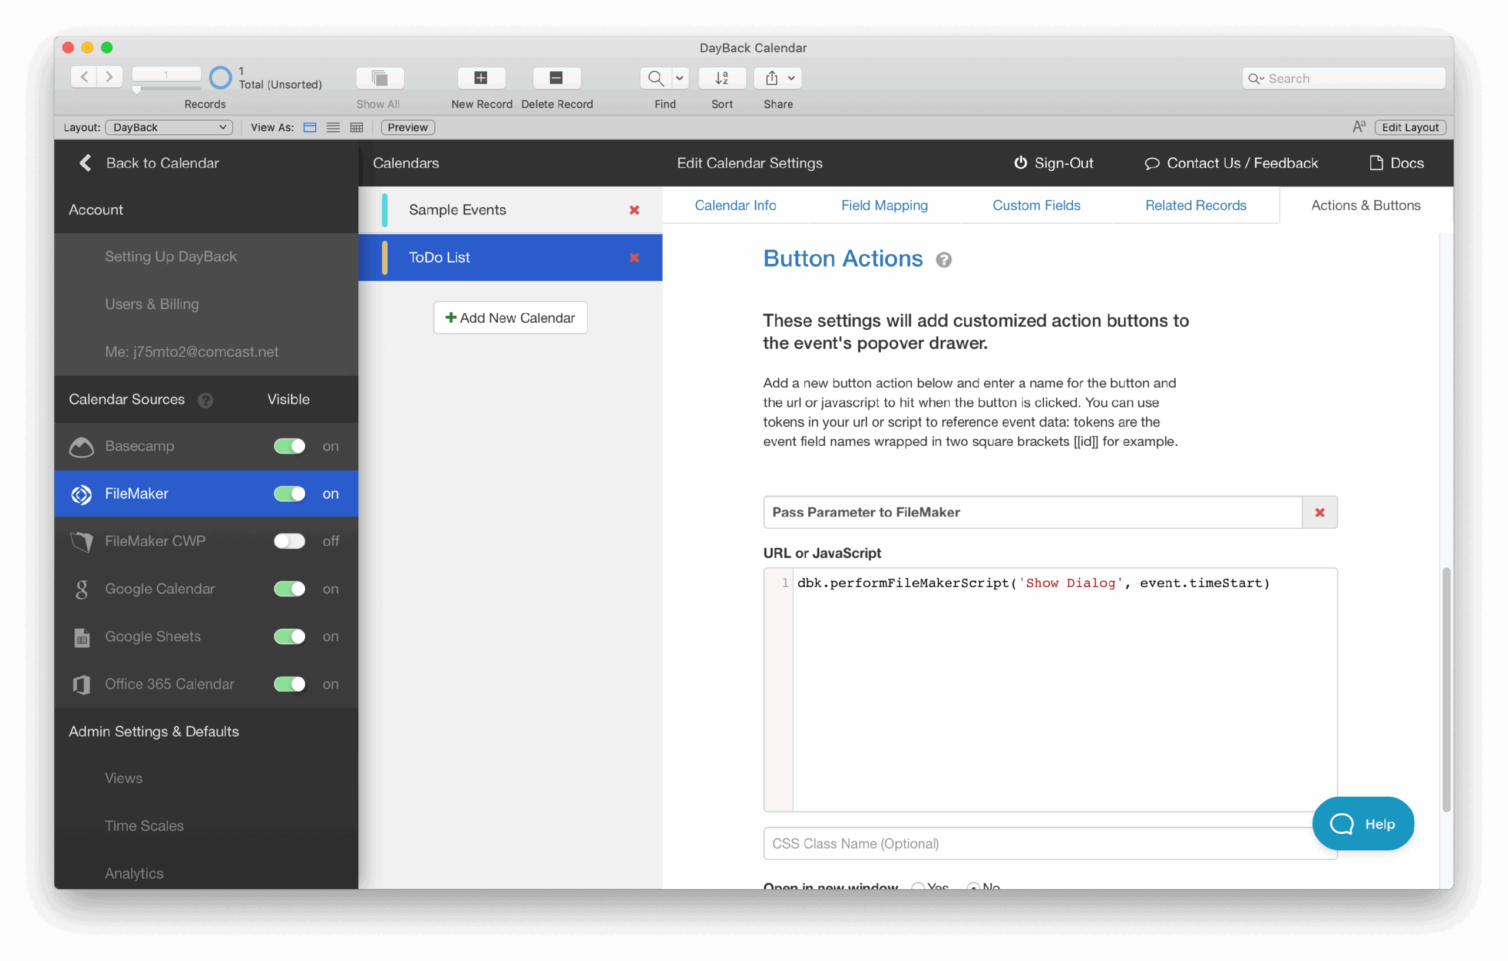Open the Button Actions help icon

[x=944, y=259]
